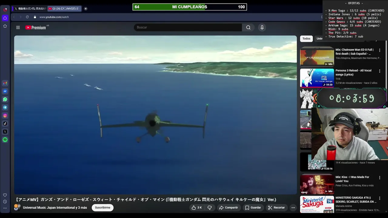Open the YouTube hamburger guide menu
The width and height of the screenshot is (388, 218).
click(x=18, y=28)
